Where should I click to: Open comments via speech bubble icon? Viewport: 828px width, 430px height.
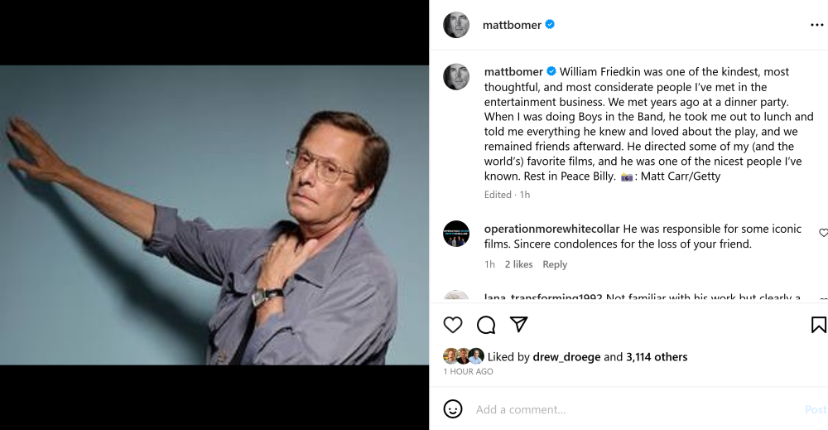[x=486, y=325]
